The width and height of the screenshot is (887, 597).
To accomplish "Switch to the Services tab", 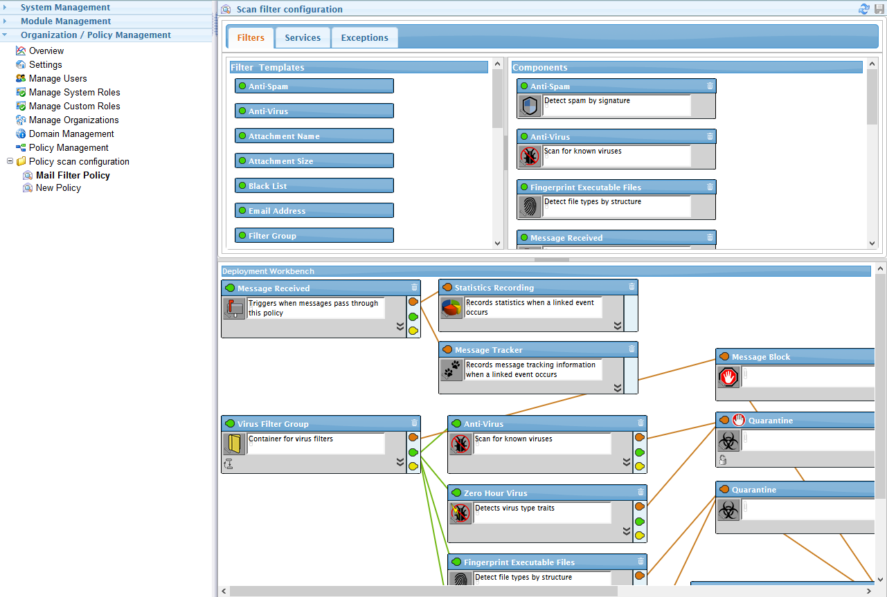I will [x=303, y=37].
